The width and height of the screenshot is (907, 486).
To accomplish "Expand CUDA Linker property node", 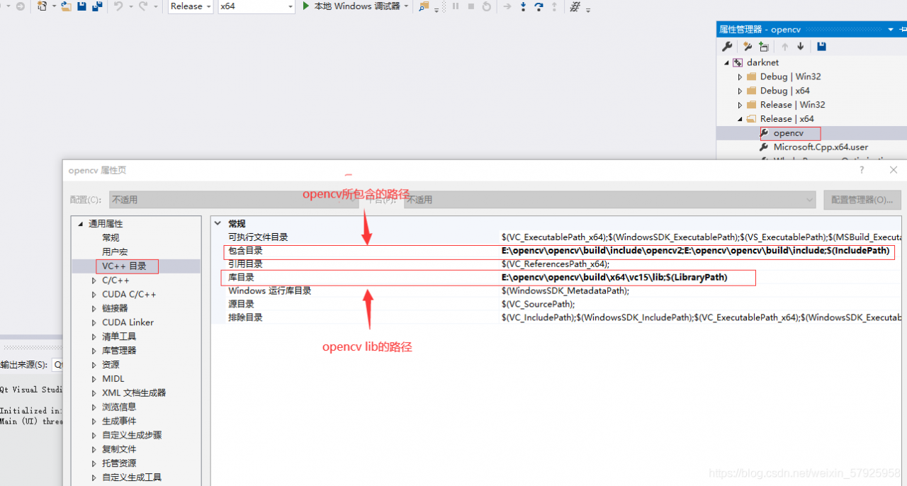I will 94,322.
